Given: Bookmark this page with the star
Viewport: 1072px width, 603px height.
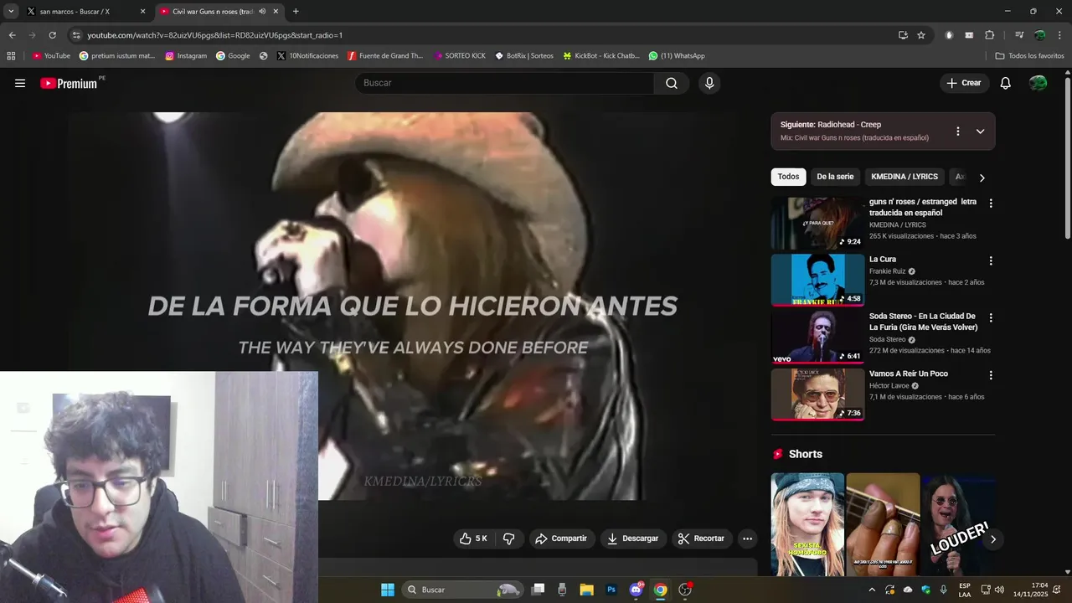Looking at the screenshot, I should 921,35.
